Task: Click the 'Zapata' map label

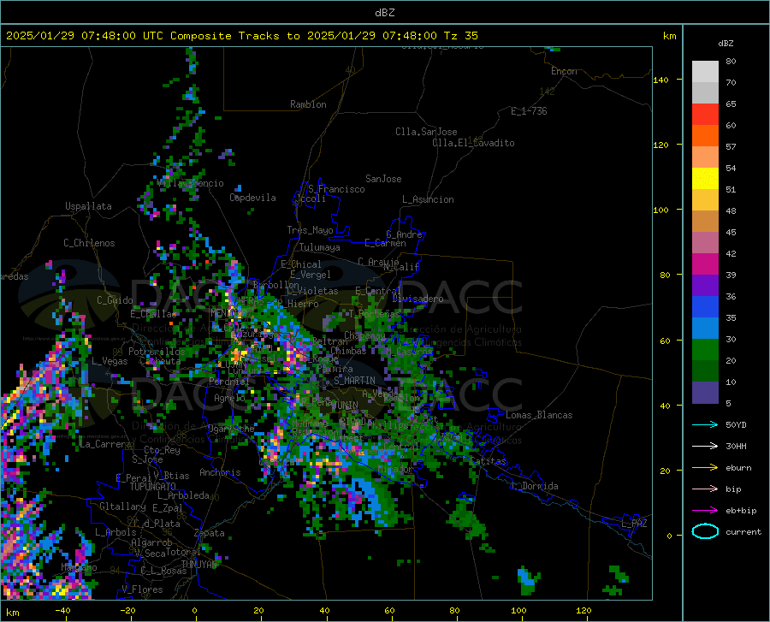Action: tap(210, 533)
